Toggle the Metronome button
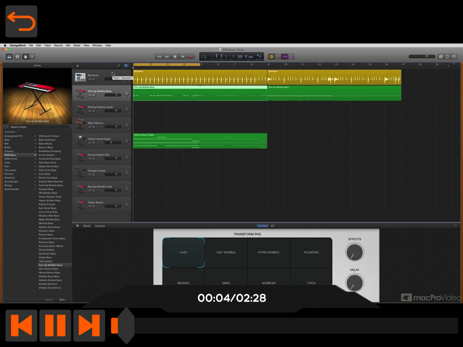The image size is (463, 347). pos(291,56)
